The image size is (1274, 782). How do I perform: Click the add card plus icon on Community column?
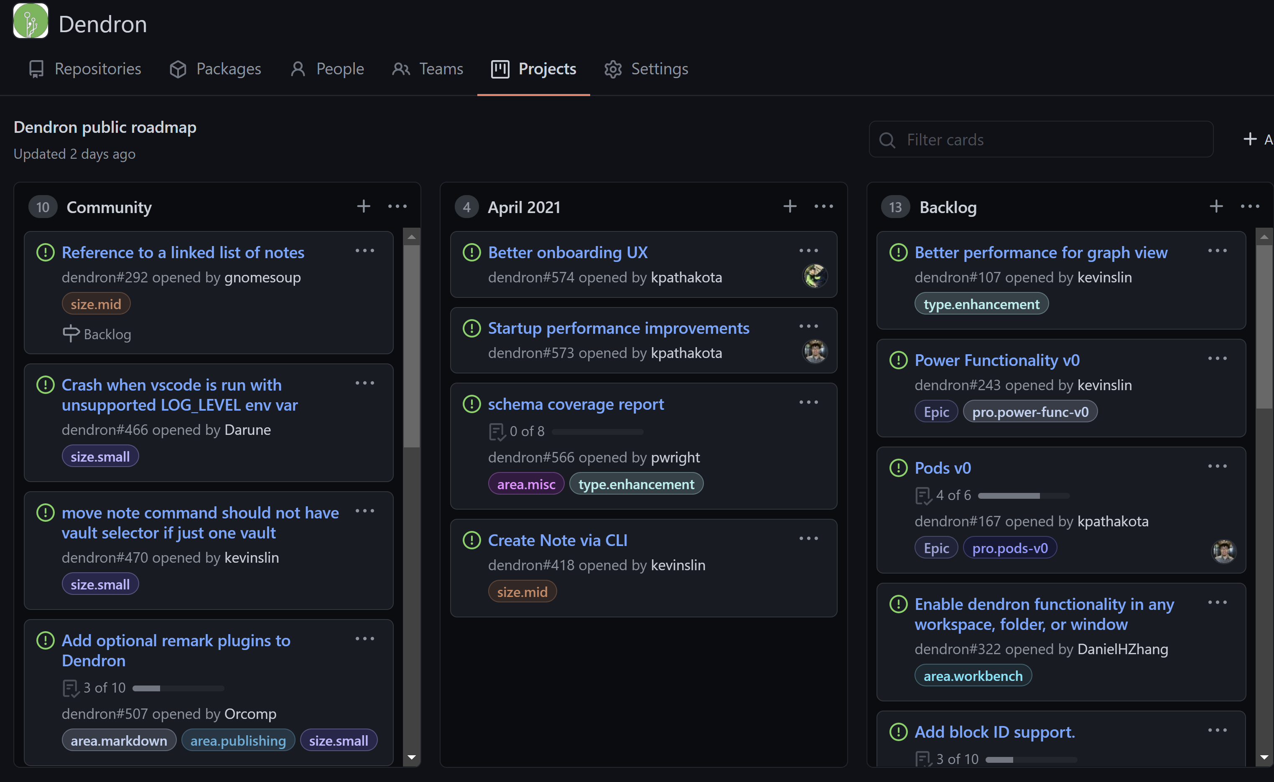[364, 206]
